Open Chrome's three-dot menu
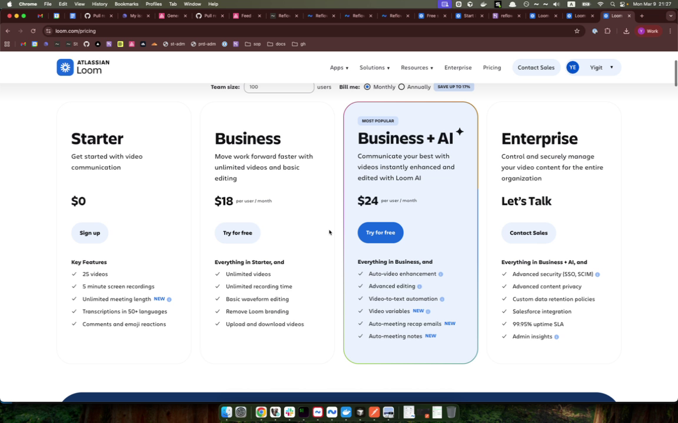 click(670, 31)
